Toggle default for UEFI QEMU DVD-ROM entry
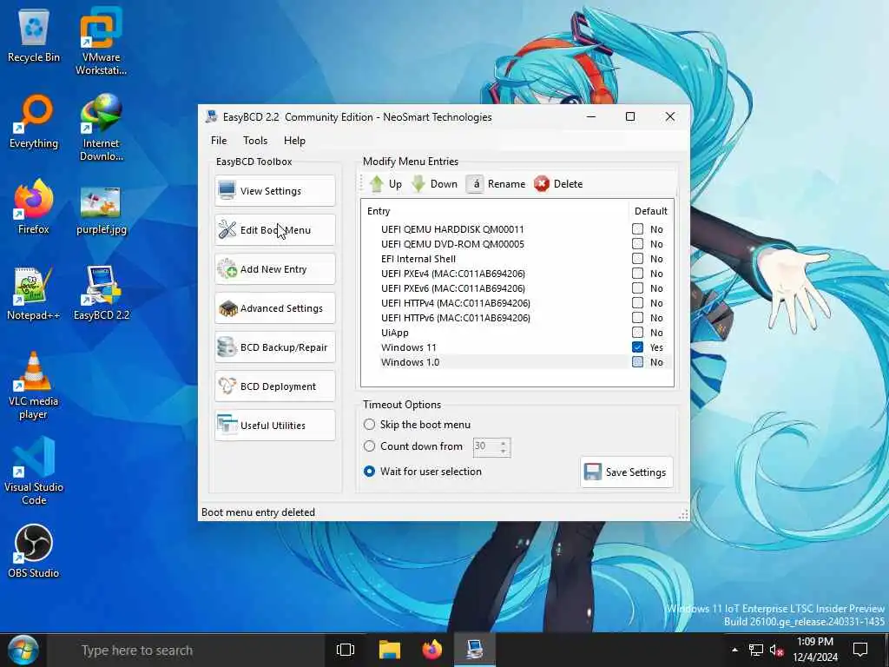This screenshot has width=889, height=667. (638, 244)
